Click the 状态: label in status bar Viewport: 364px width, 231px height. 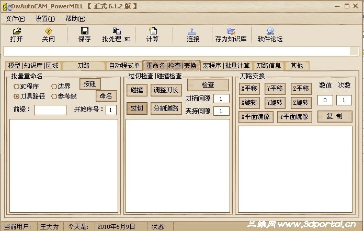(158, 227)
